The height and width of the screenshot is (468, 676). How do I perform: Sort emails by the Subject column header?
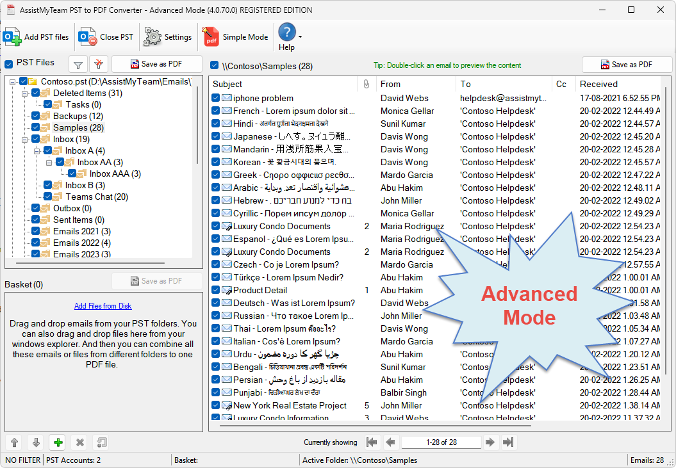[x=228, y=84]
